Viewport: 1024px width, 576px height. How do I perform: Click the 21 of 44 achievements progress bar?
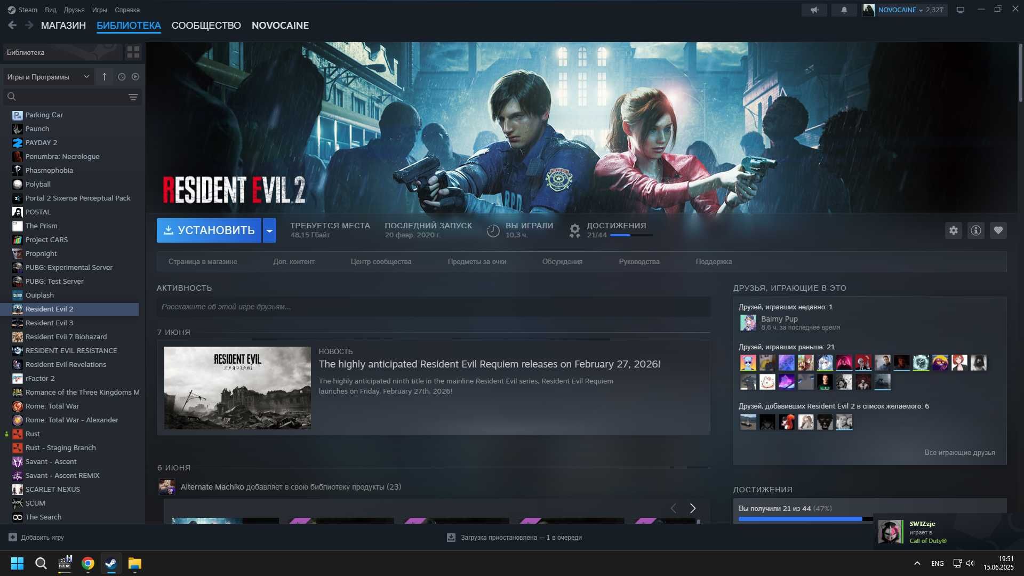[x=805, y=519]
